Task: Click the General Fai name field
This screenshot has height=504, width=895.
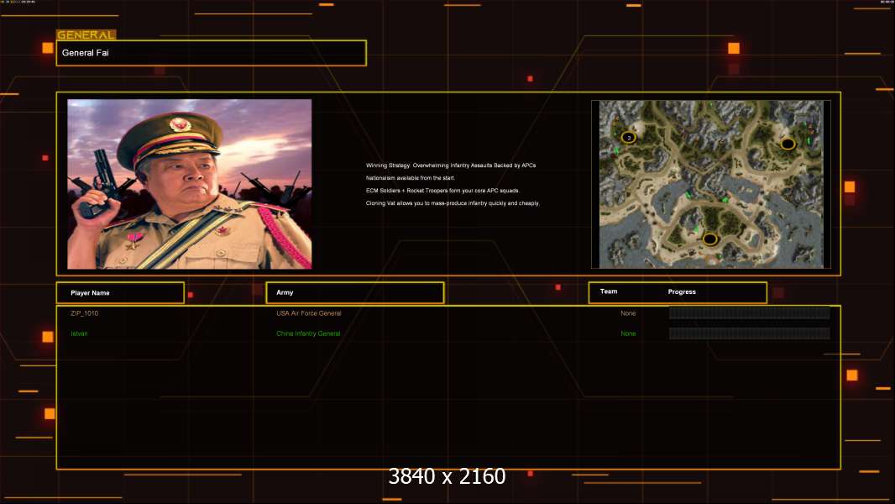Action: 212,53
